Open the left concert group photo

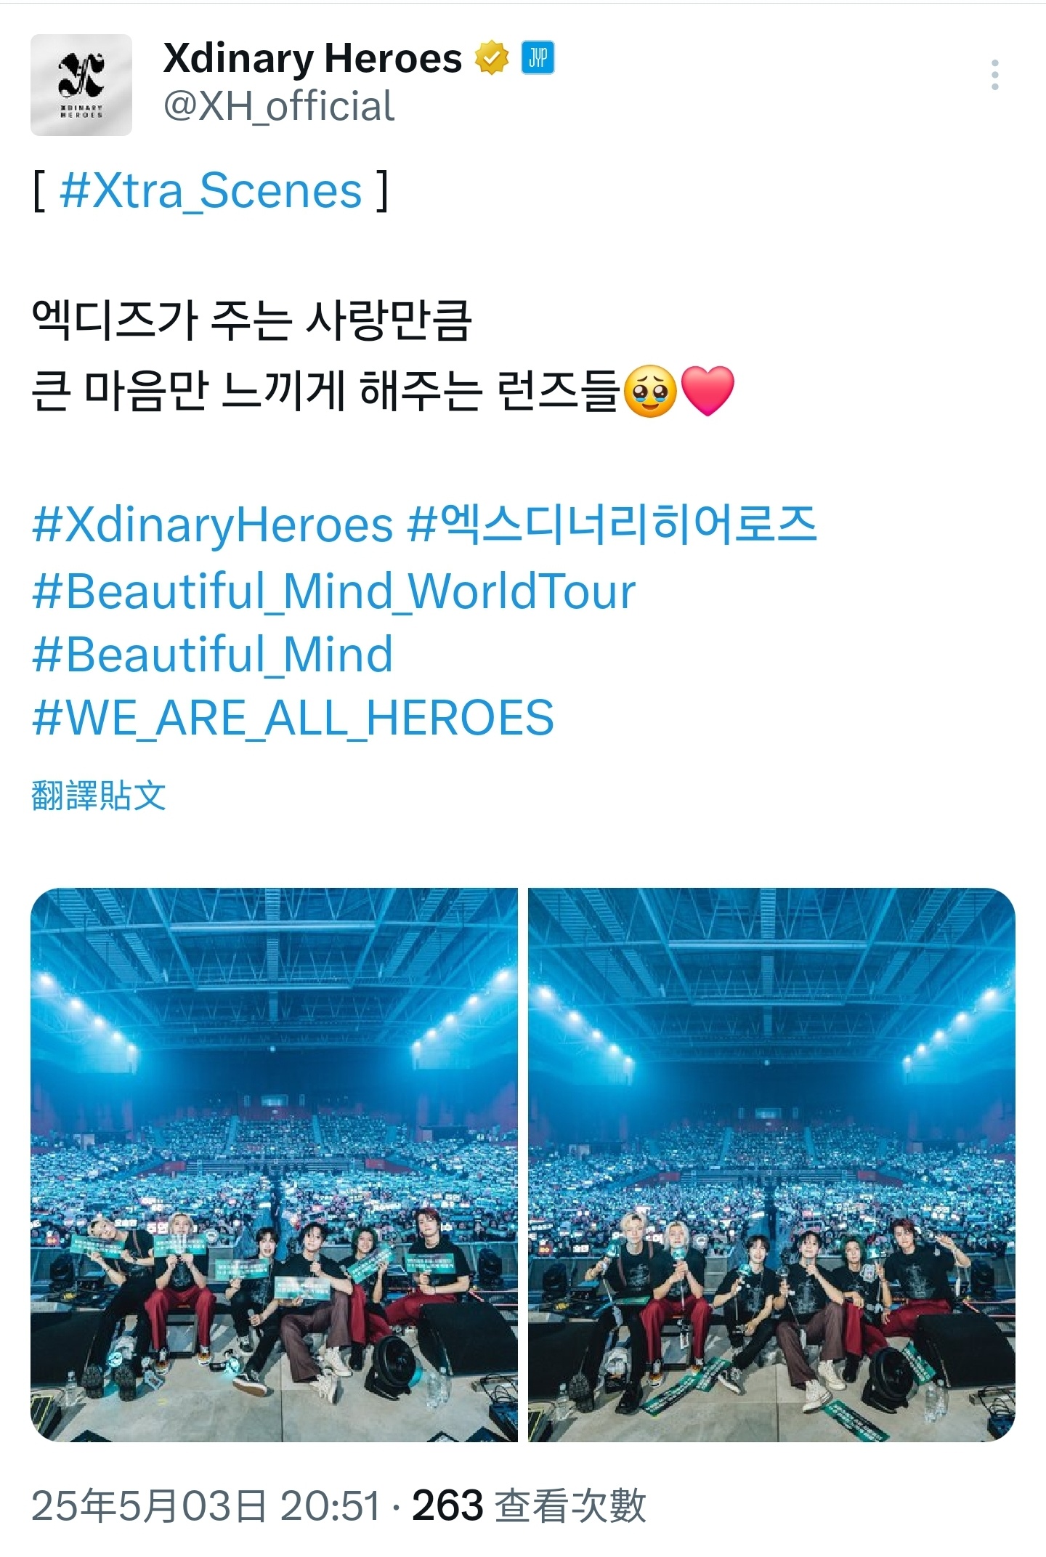point(274,1165)
